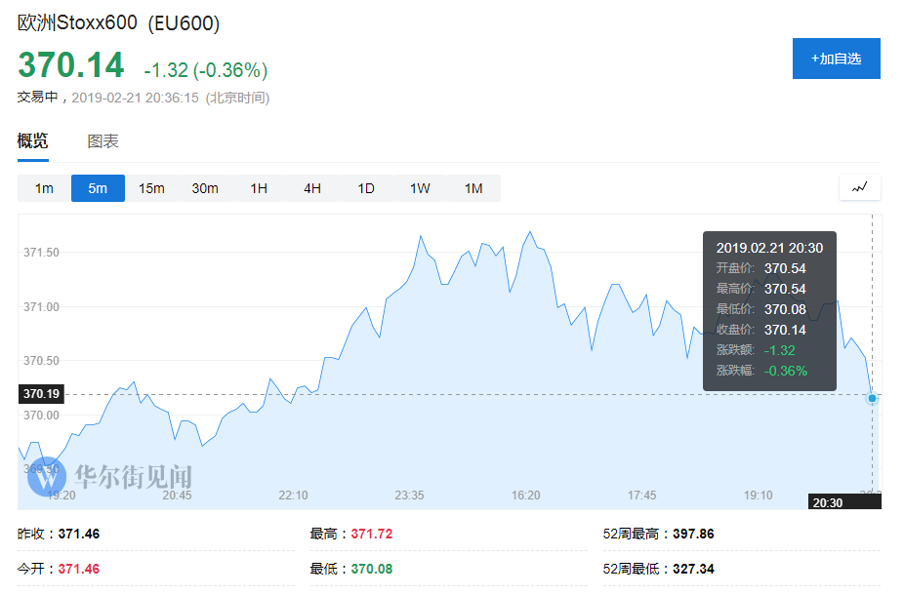Click the 370.14 current price
Viewport: 904px width, 595px height.
coord(71,66)
